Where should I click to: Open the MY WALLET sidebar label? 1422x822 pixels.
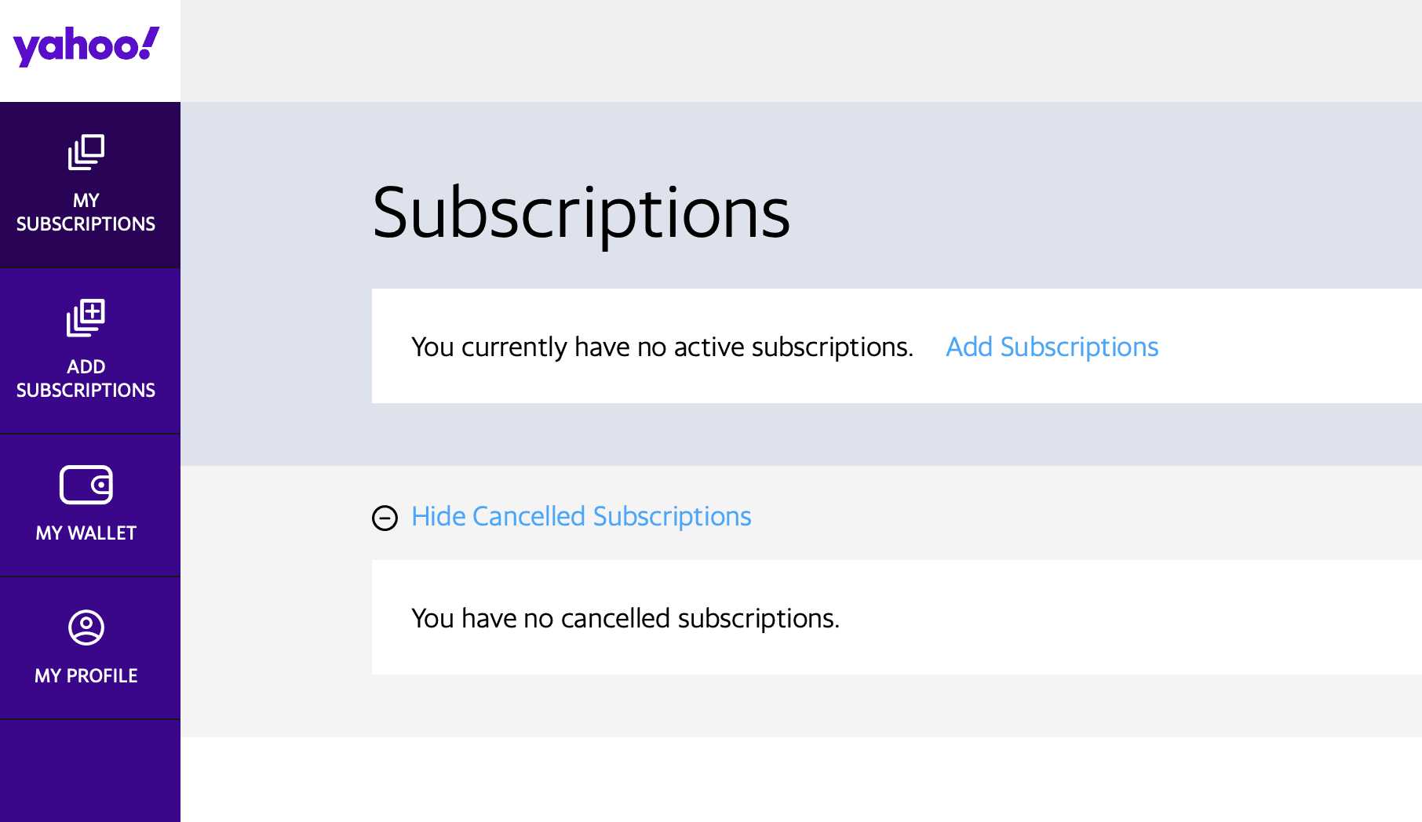click(86, 533)
